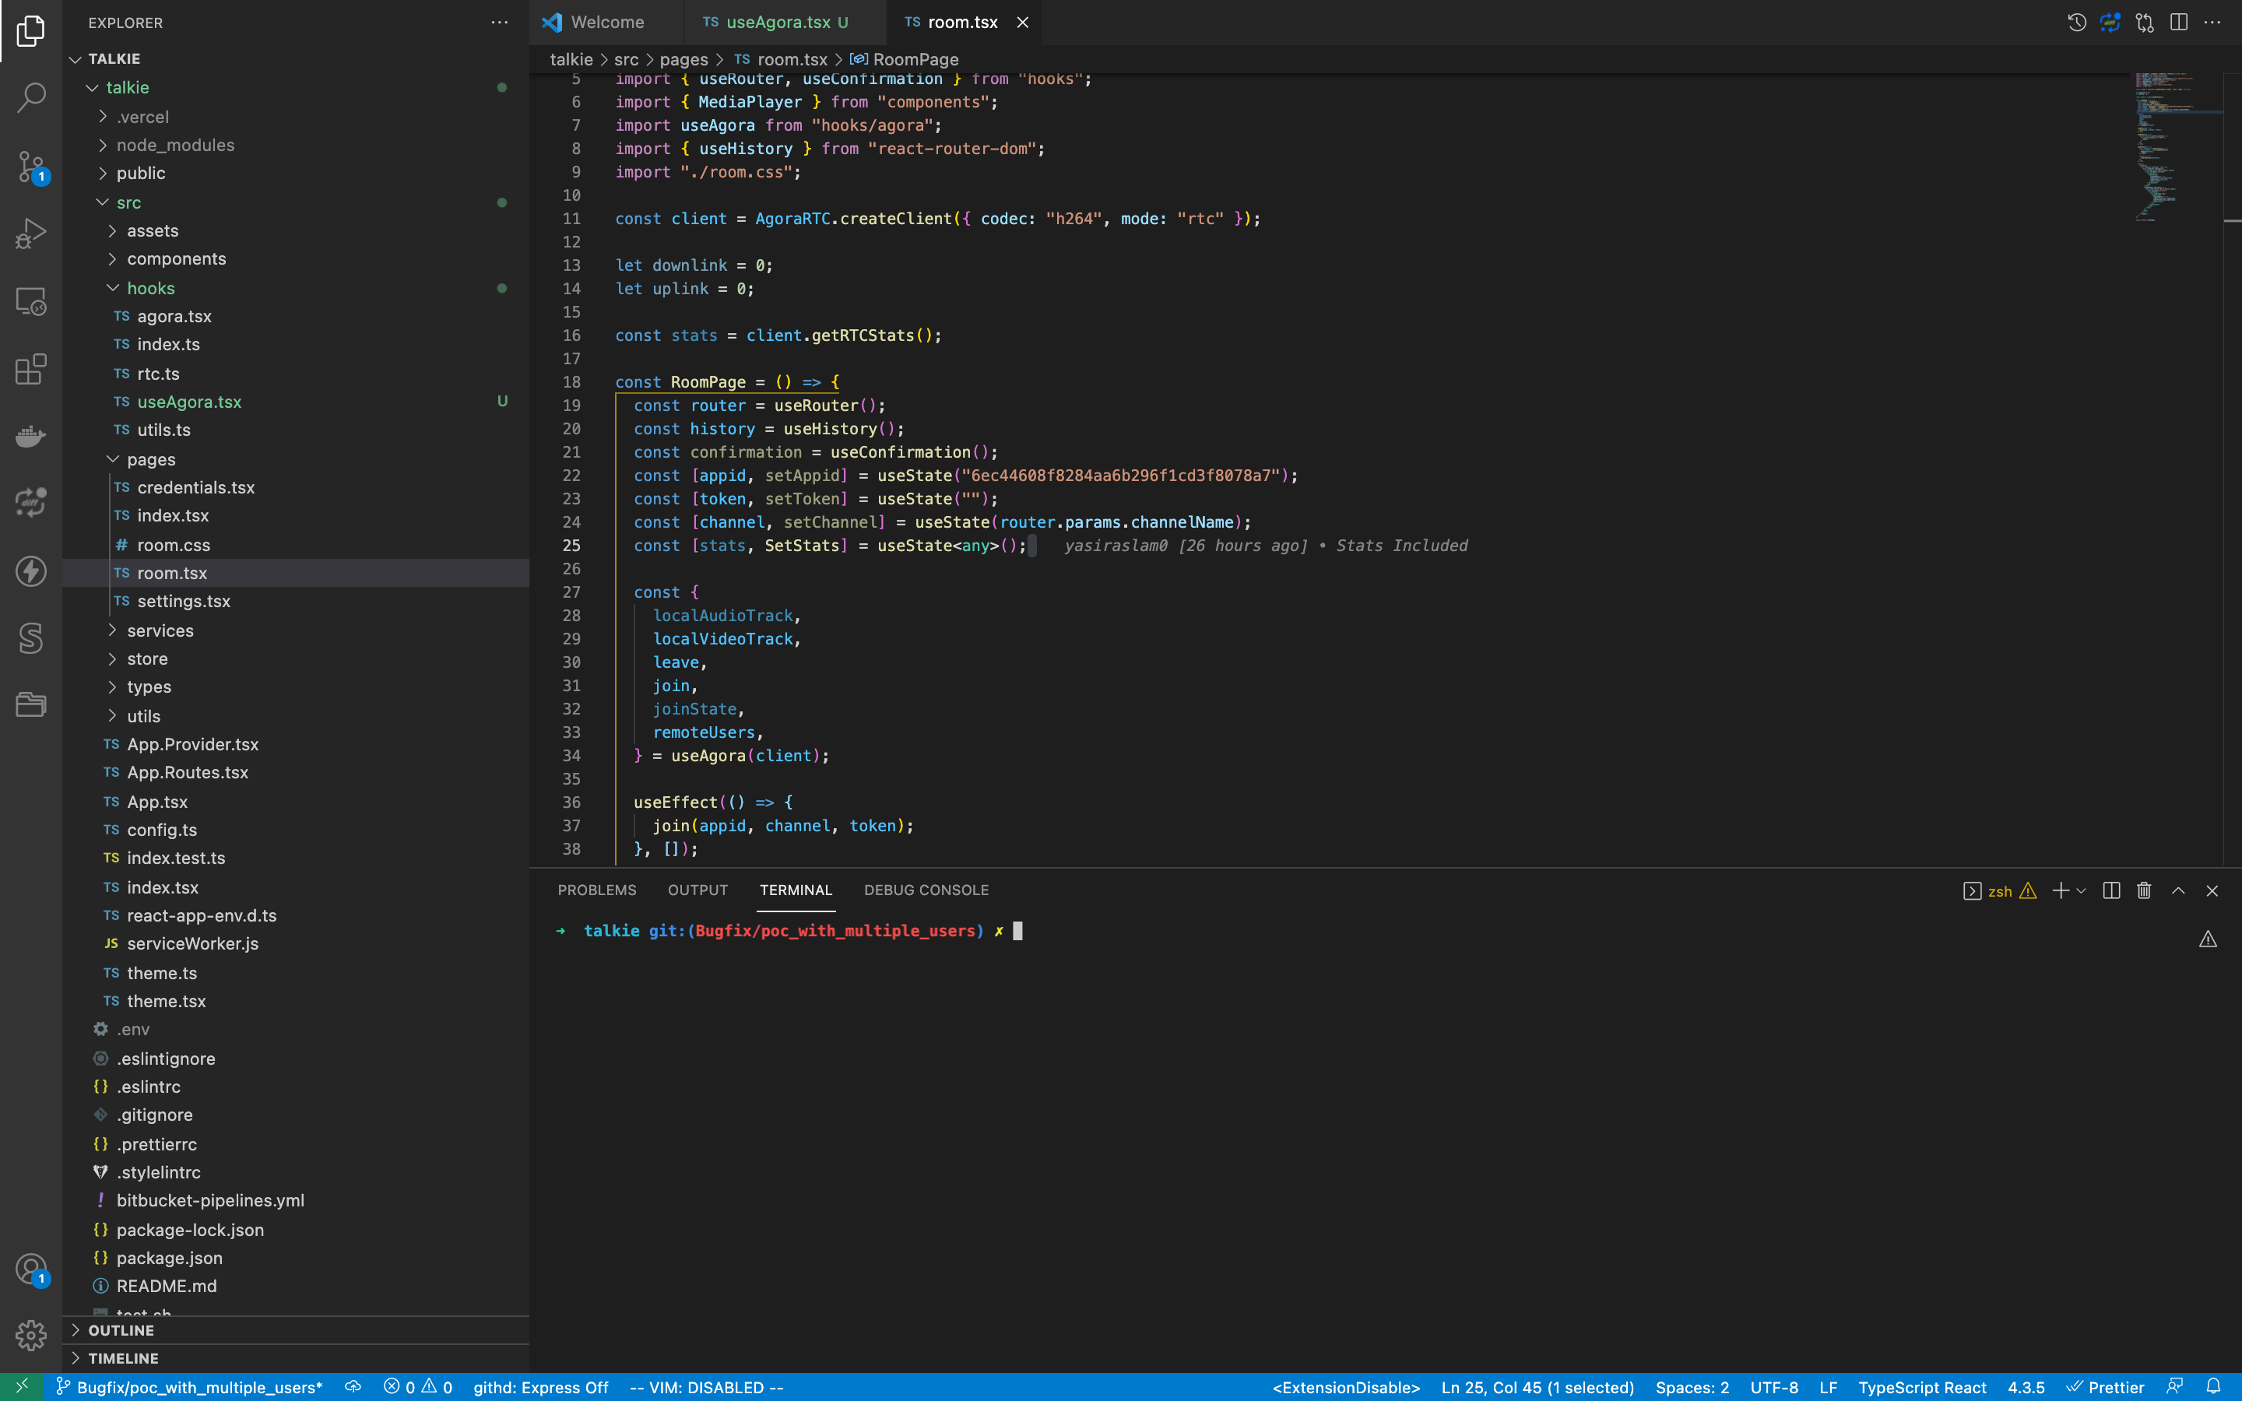The image size is (2242, 1401).
Task: Kill the terminal using the trash icon
Action: pos(2143,890)
